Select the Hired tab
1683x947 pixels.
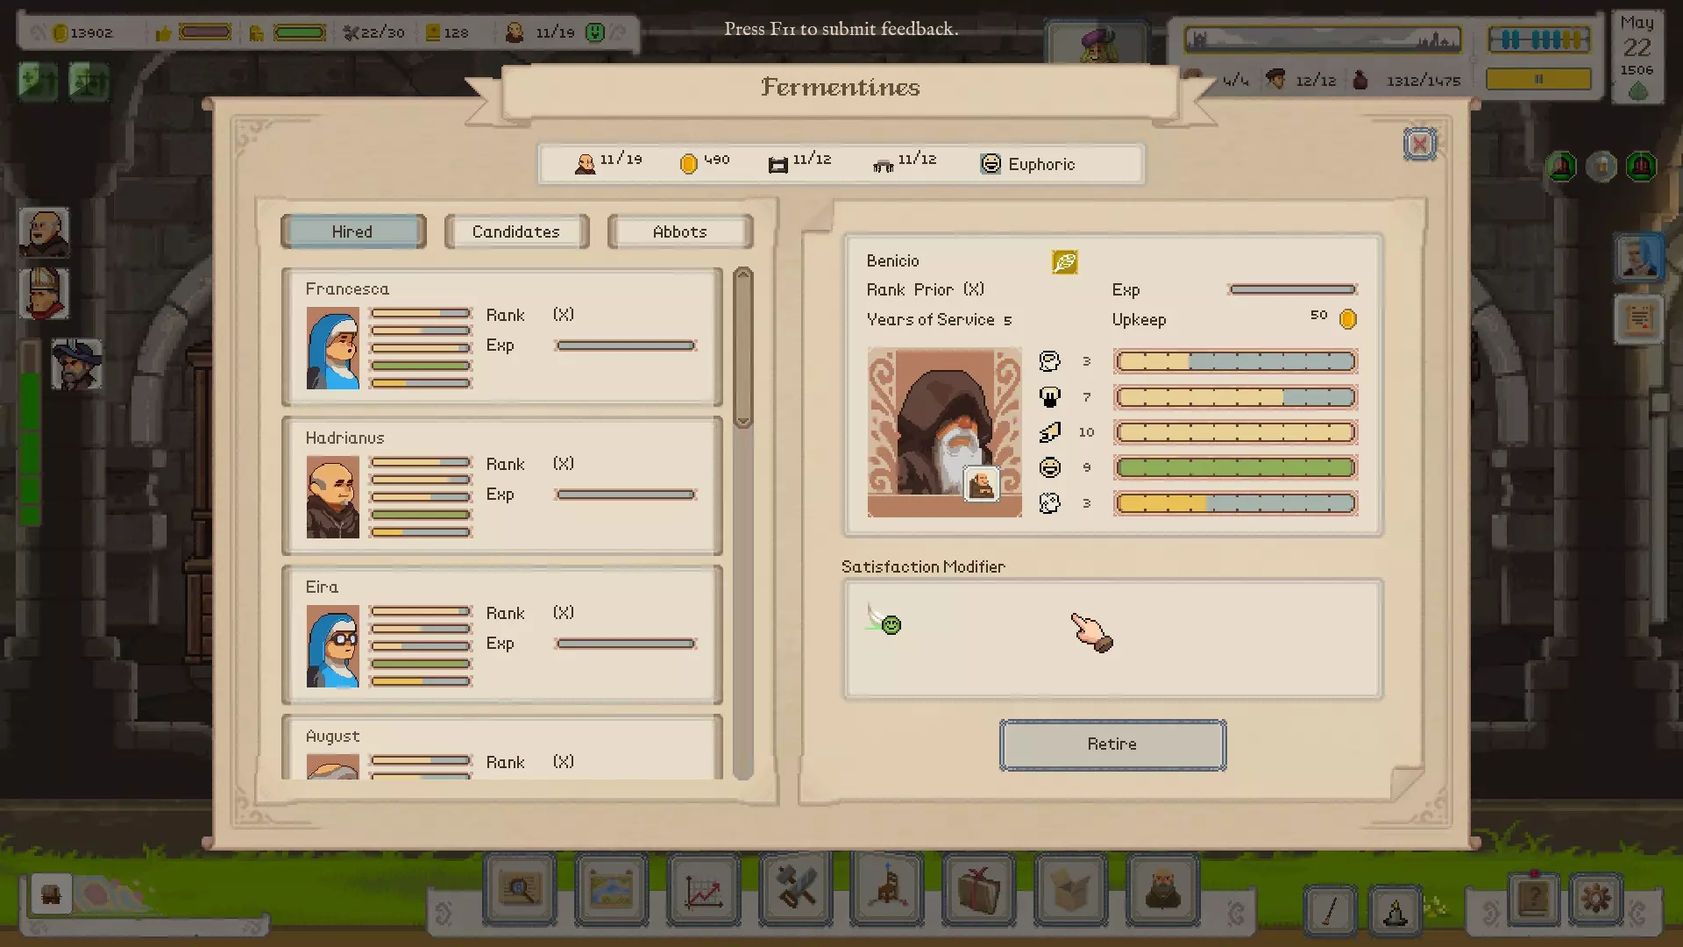coord(352,231)
